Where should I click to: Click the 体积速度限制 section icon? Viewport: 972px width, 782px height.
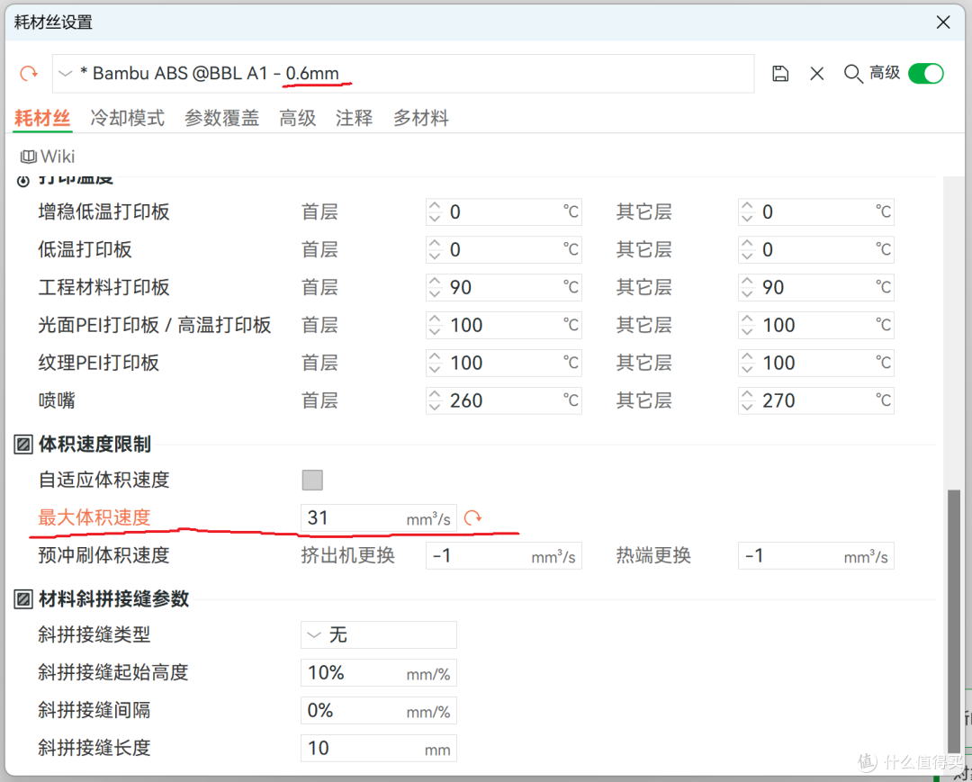pos(22,445)
